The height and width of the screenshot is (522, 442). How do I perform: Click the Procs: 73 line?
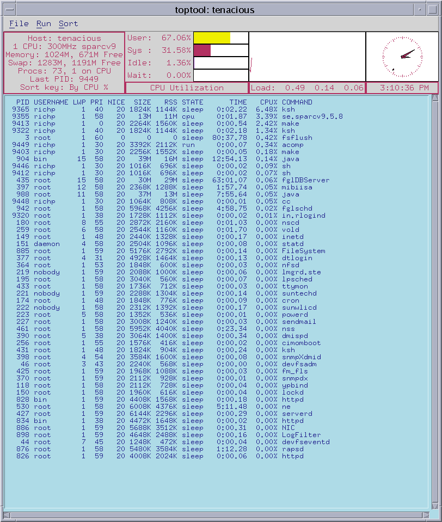pyautogui.click(x=64, y=71)
